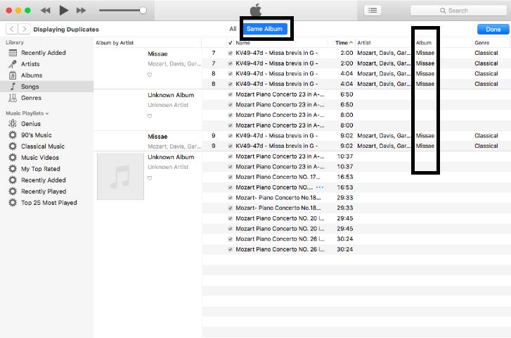Sort by the Name column header
The height and width of the screenshot is (338, 511).
(242, 43)
